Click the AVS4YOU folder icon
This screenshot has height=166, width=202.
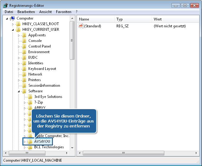click(30, 141)
